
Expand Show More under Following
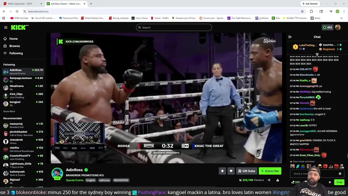tap(9, 111)
